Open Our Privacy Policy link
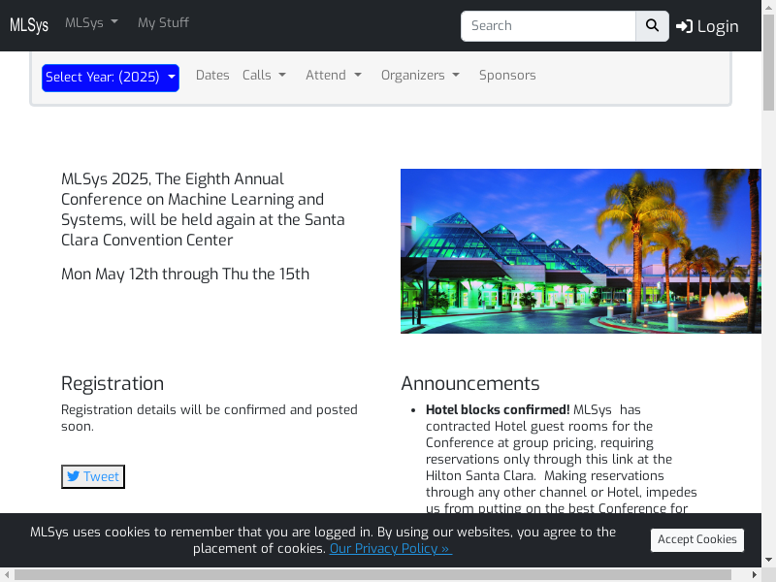Screen dimensions: 776x582 (390, 548)
